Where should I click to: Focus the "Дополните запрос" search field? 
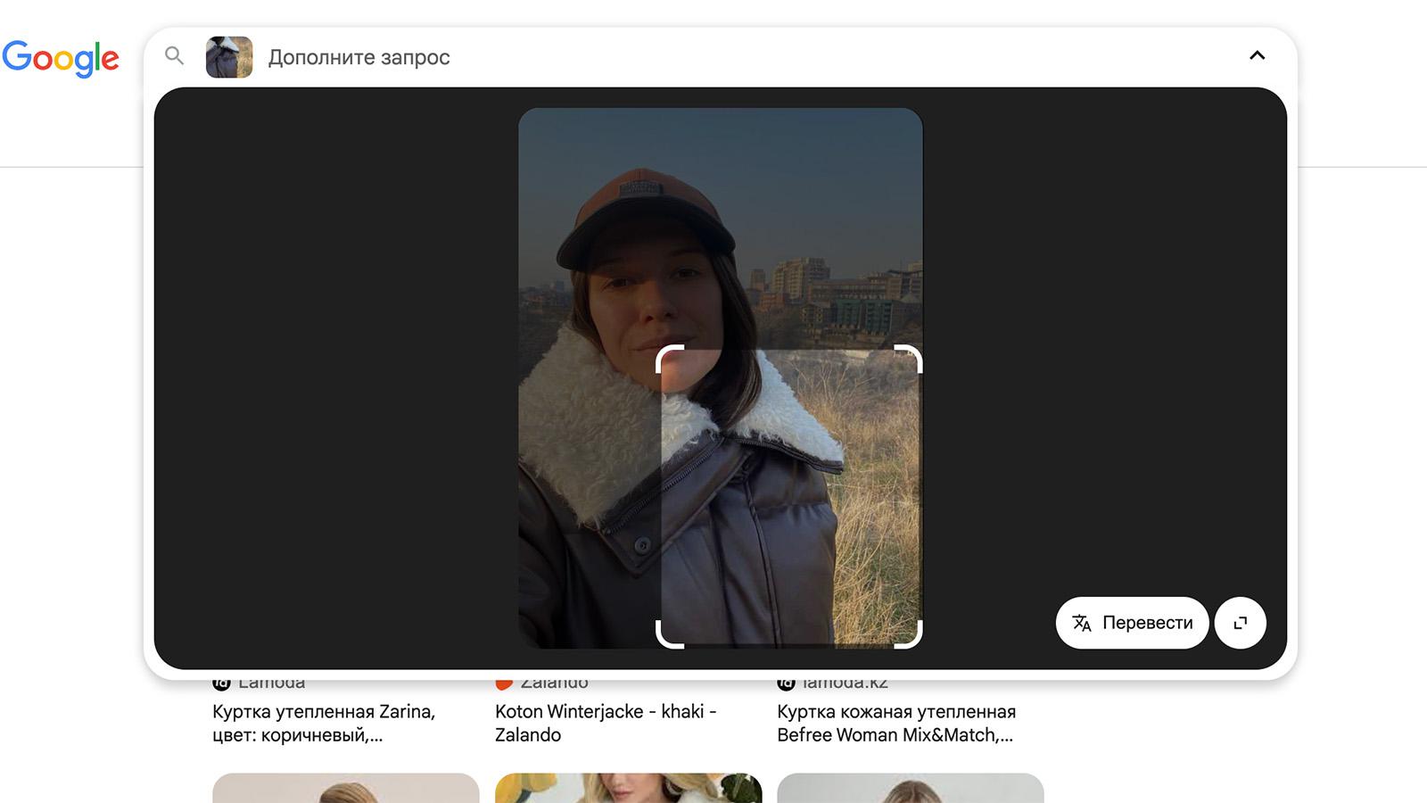(359, 57)
